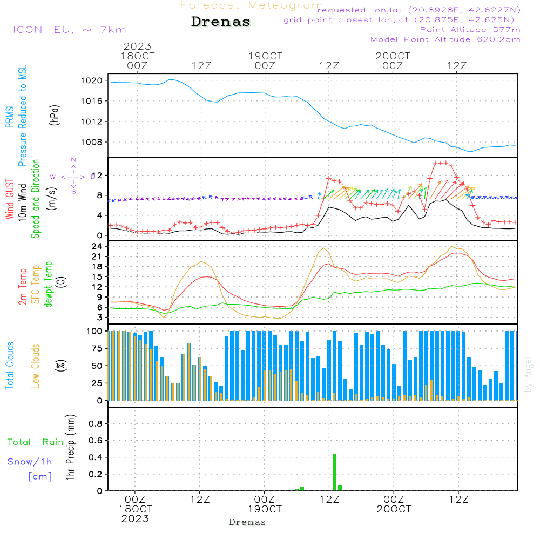Click the 100 cloud percent axis value
This screenshot has width=540, height=540.
pyautogui.click(x=94, y=331)
